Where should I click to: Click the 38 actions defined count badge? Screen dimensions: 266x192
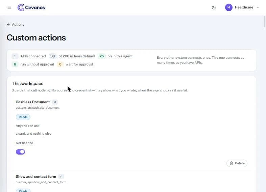pos(53,56)
